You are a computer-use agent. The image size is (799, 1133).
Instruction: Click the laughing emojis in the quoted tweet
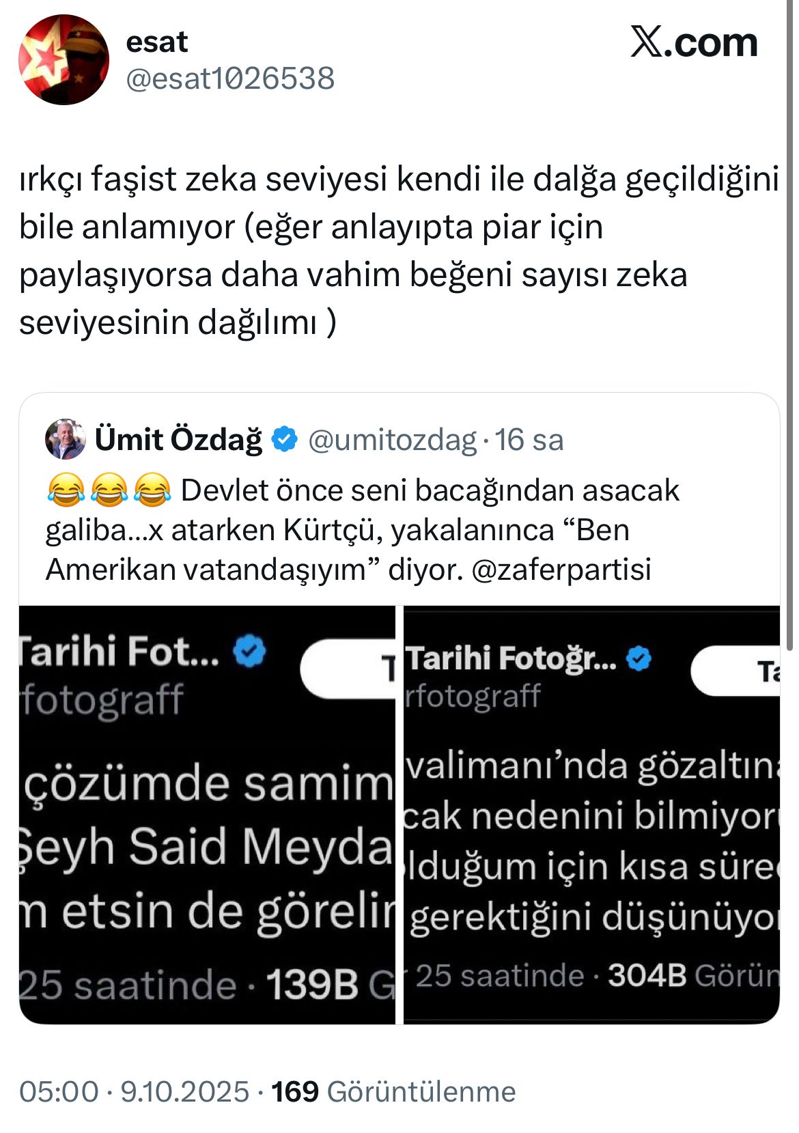tap(109, 491)
